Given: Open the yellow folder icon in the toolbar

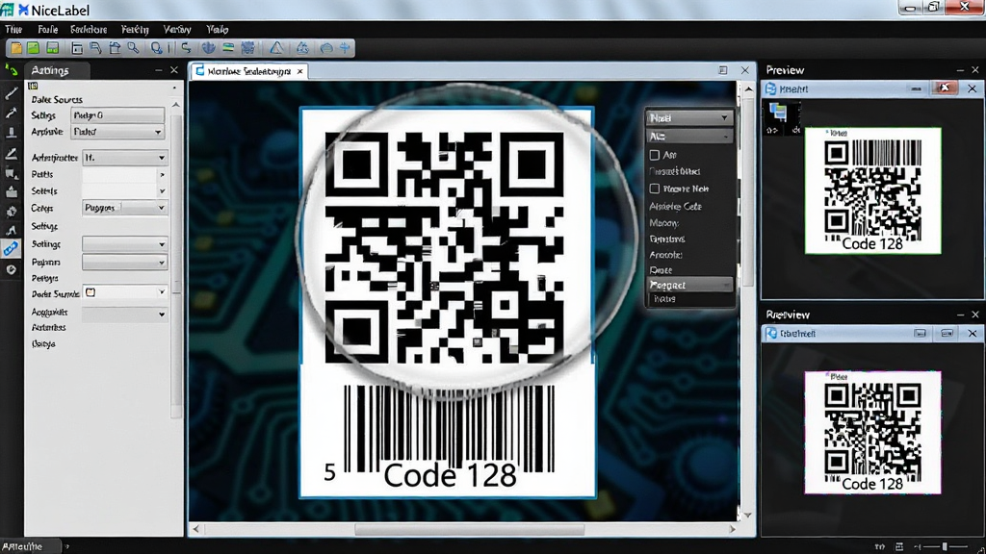Looking at the screenshot, I should 16,48.
